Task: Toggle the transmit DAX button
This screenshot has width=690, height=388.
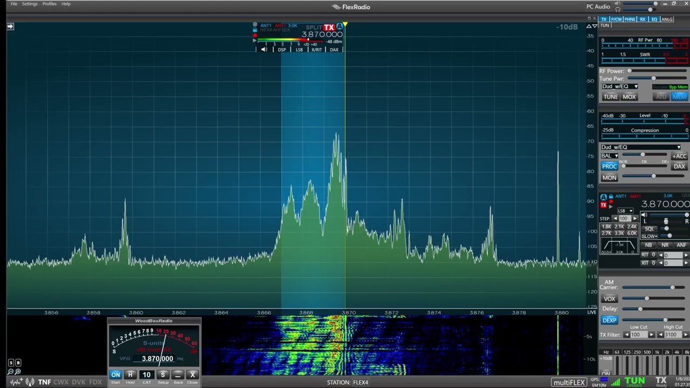Action: tap(679, 167)
